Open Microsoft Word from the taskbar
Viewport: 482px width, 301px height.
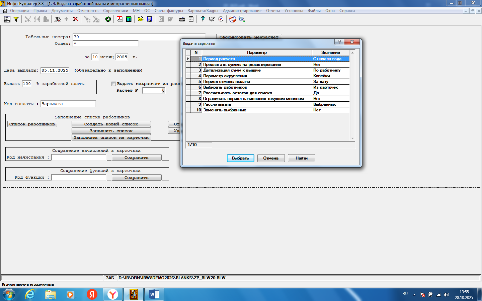(154, 294)
